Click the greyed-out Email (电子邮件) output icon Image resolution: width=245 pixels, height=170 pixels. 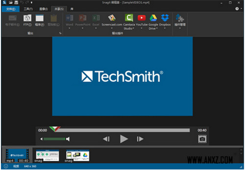13,18
